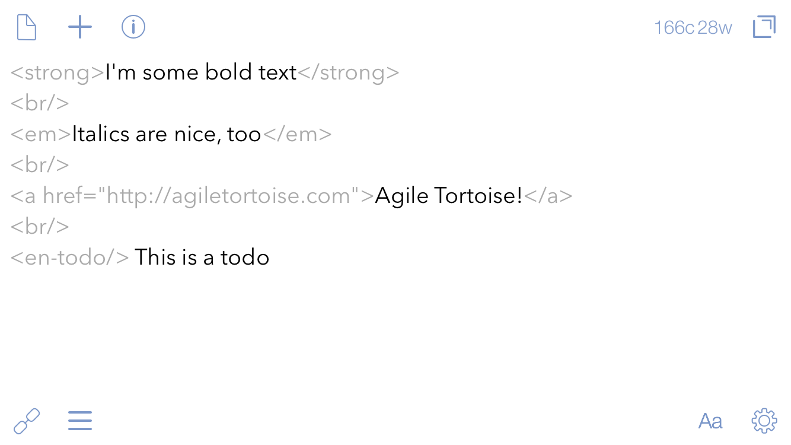Toggle full screen editor mode icon
791x445 pixels.
click(x=764, y=27)
